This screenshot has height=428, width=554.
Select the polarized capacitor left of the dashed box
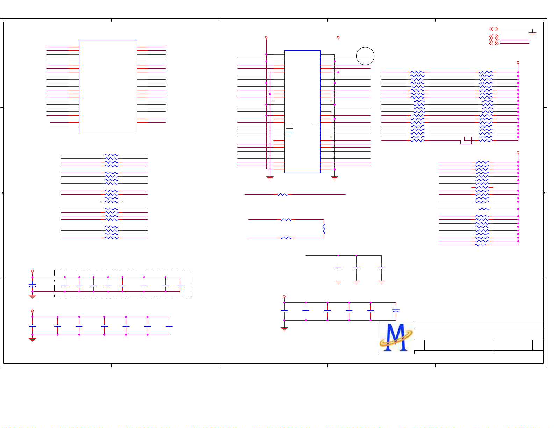coord(33,286)
